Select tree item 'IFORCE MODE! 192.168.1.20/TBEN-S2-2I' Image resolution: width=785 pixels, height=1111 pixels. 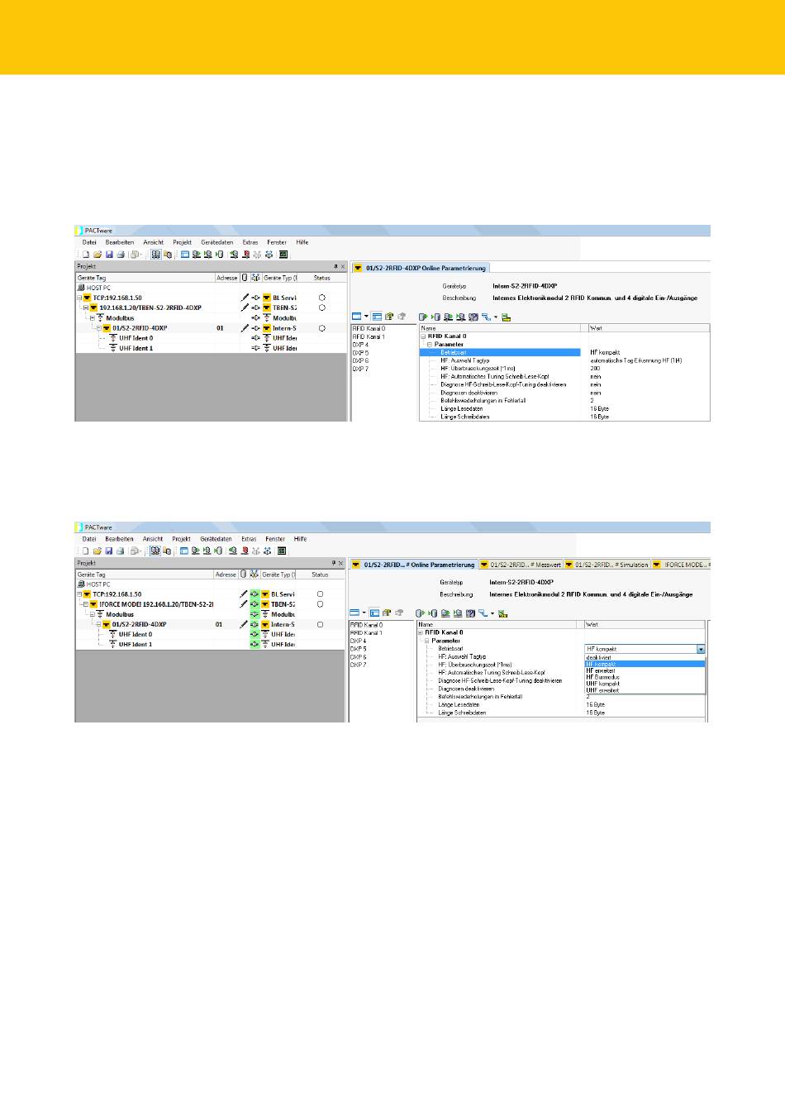tap(156, 604)
